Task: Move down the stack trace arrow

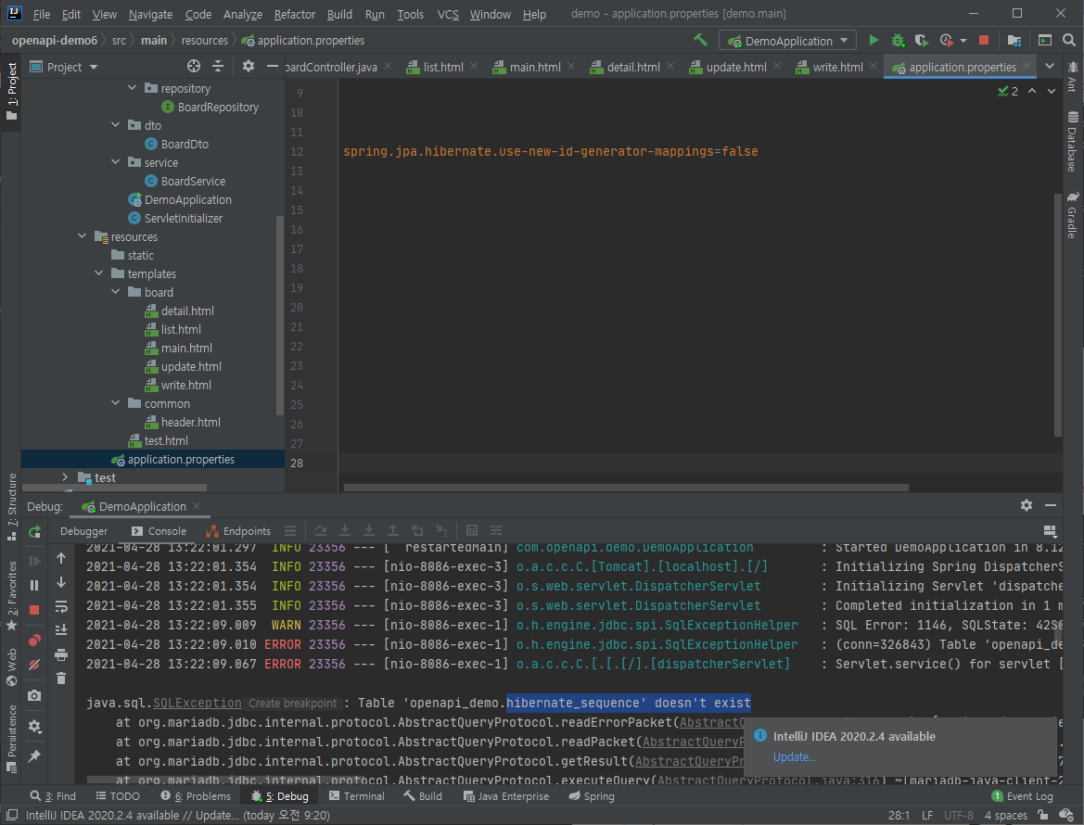Action: [x=61, y=582]
